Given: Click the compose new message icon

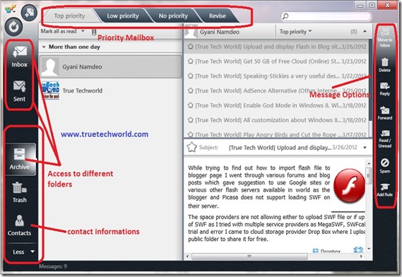Looking at the screenshot, I should pyautogui.click(x=29, y=12).
